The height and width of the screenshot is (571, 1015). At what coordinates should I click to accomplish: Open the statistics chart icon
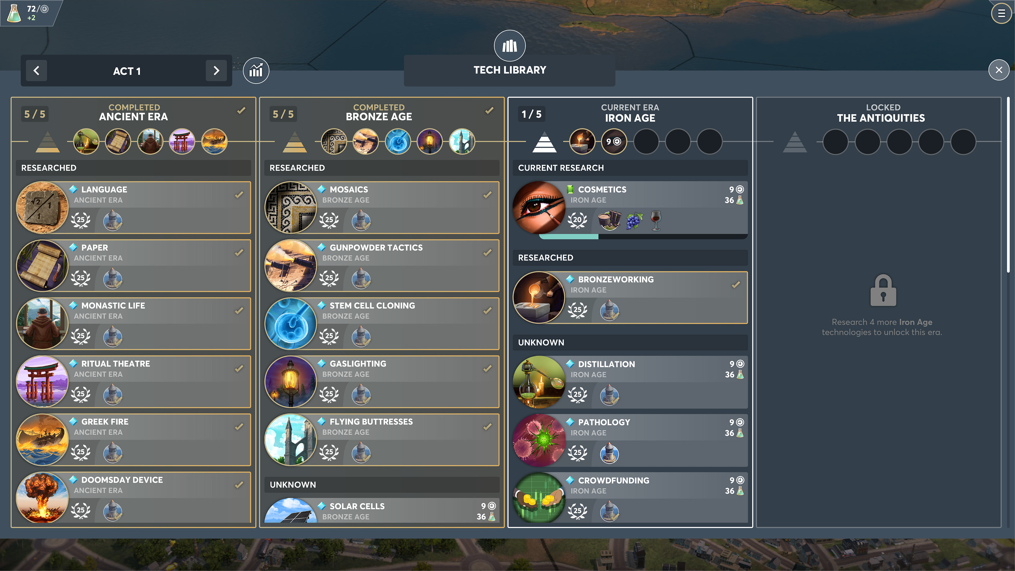tap(256, 71)
